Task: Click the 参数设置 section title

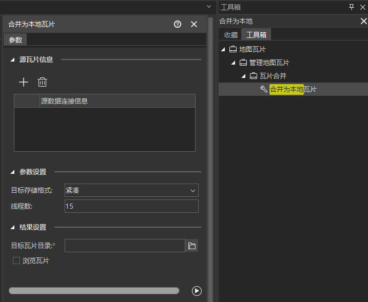Action: pos(33,172)
